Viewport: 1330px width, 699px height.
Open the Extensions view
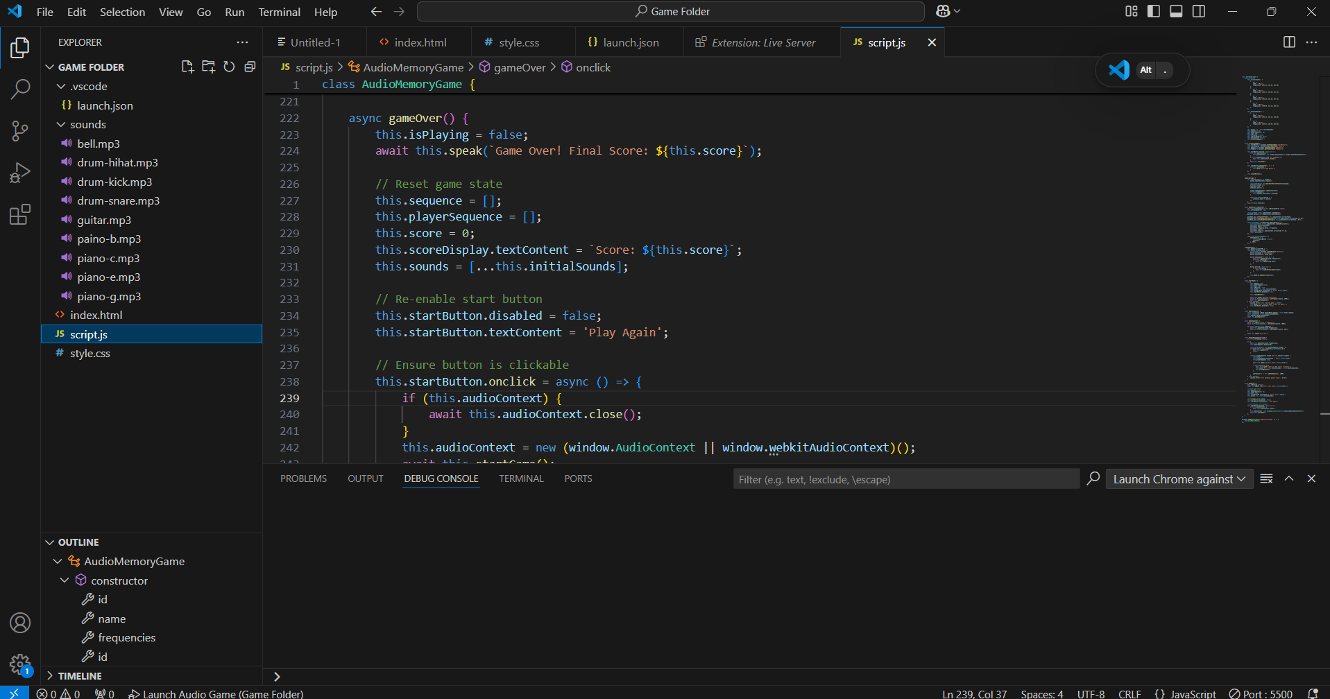[x=20, y=214]
